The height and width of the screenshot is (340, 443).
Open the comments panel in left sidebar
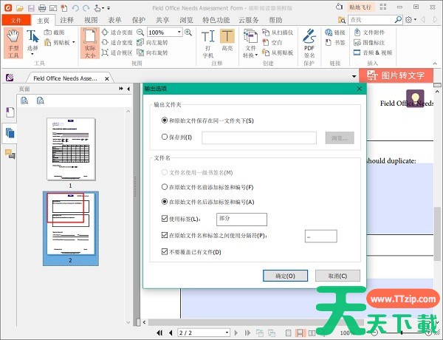(10, 154)
